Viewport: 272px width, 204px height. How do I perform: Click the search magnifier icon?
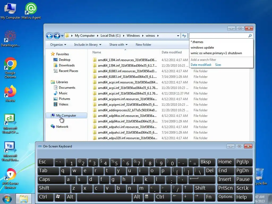pyautogui.click(x=250, y=36)
